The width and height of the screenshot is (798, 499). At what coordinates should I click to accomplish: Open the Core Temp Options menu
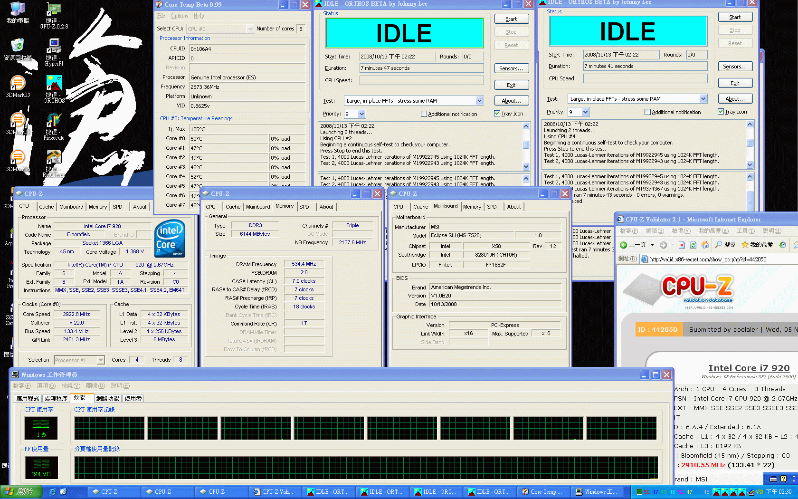click(x=179, y=16)
